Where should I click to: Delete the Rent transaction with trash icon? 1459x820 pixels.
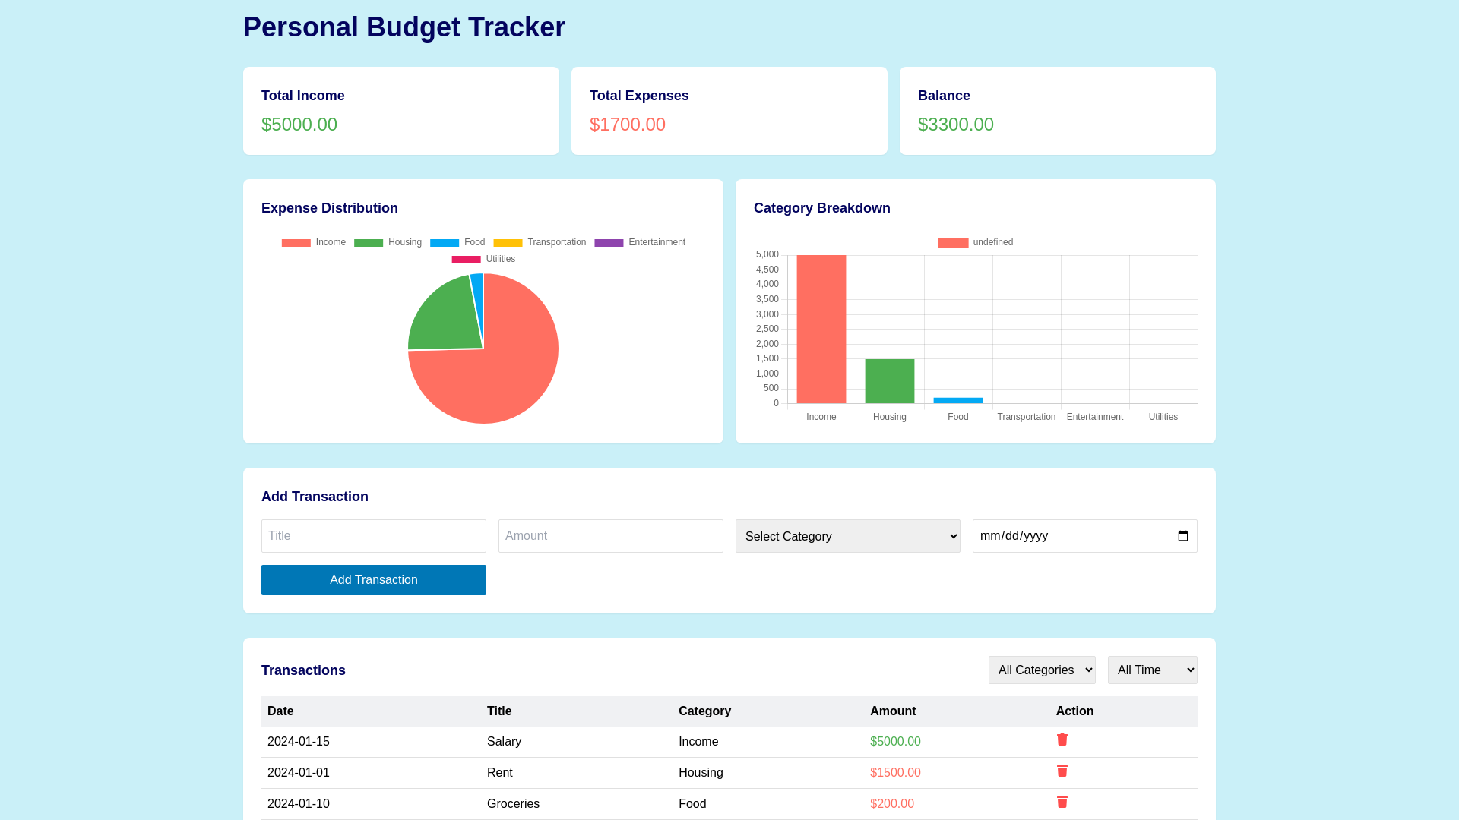1062,771
